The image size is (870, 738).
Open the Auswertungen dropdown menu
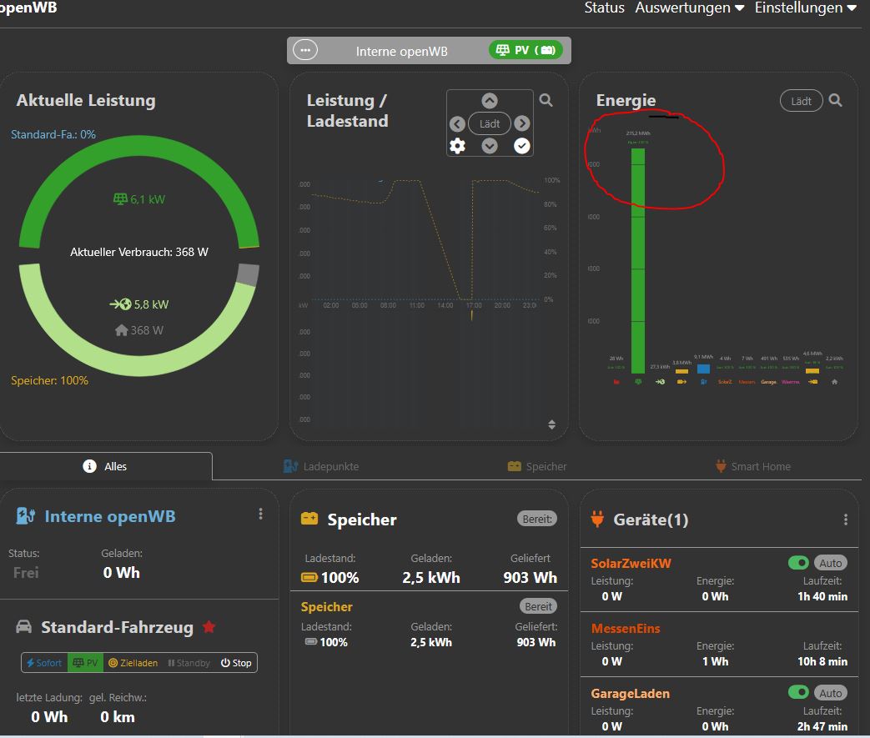coord(689,8)
